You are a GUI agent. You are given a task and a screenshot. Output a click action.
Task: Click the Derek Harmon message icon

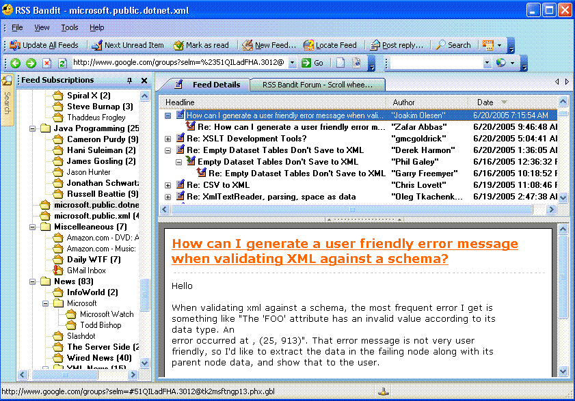click(x=180, y=150)
